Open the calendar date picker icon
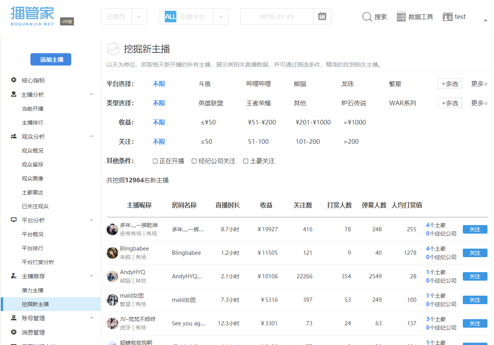Image resolution: width=494 pixels, height=345 pixels. pyautogui.click(x=322, y=17)
